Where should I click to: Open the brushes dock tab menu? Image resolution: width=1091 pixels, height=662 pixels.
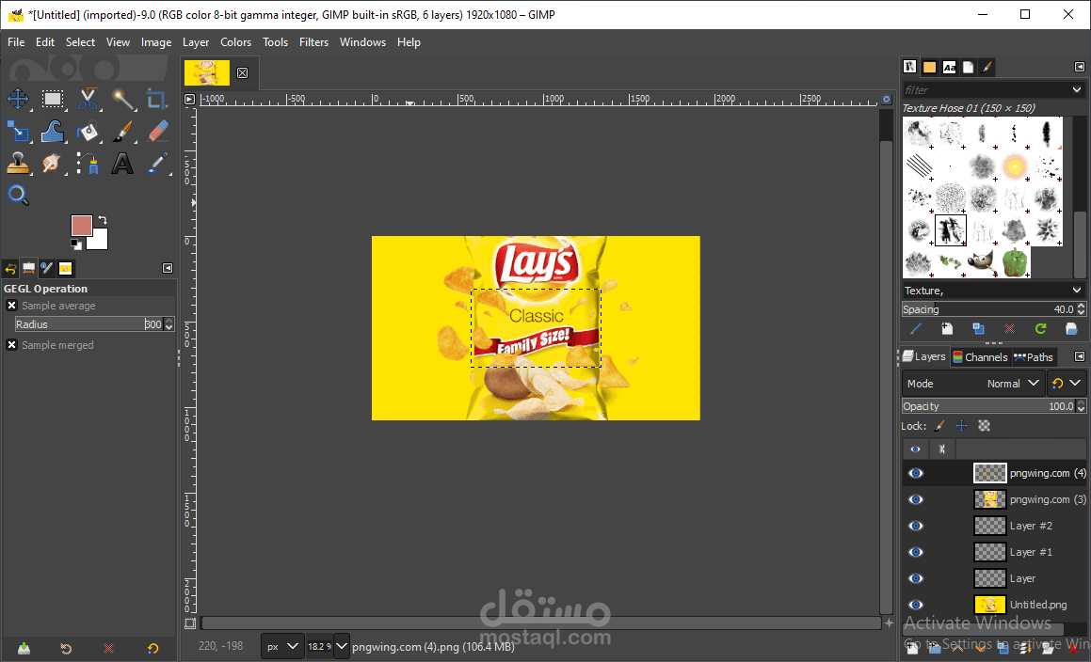1079,67
